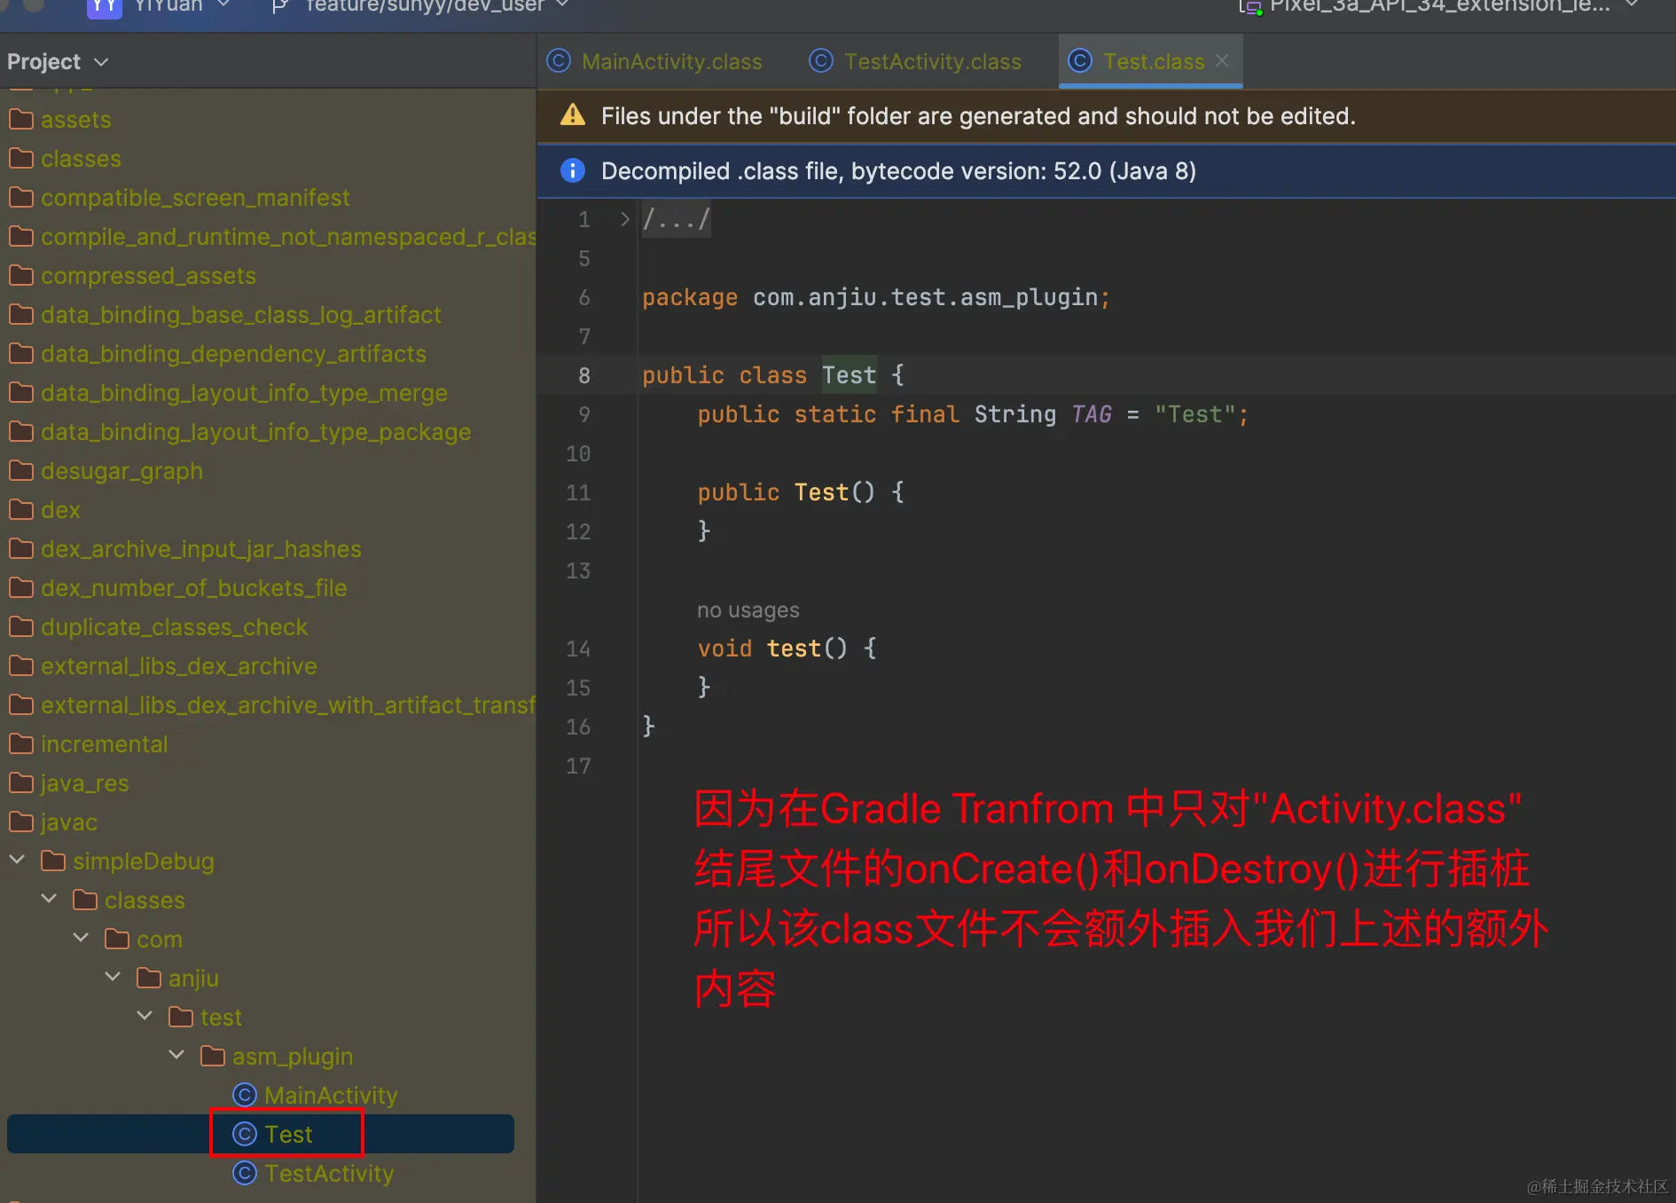Click the info icon in the decompiled banner

coord(573,170)
